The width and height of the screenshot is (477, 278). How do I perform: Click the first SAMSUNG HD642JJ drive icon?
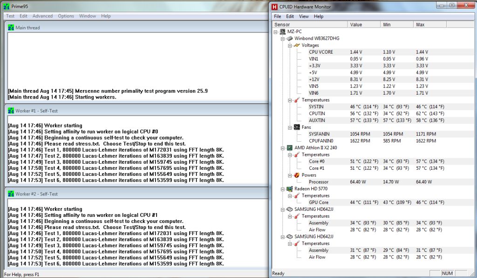coord(290,209)
